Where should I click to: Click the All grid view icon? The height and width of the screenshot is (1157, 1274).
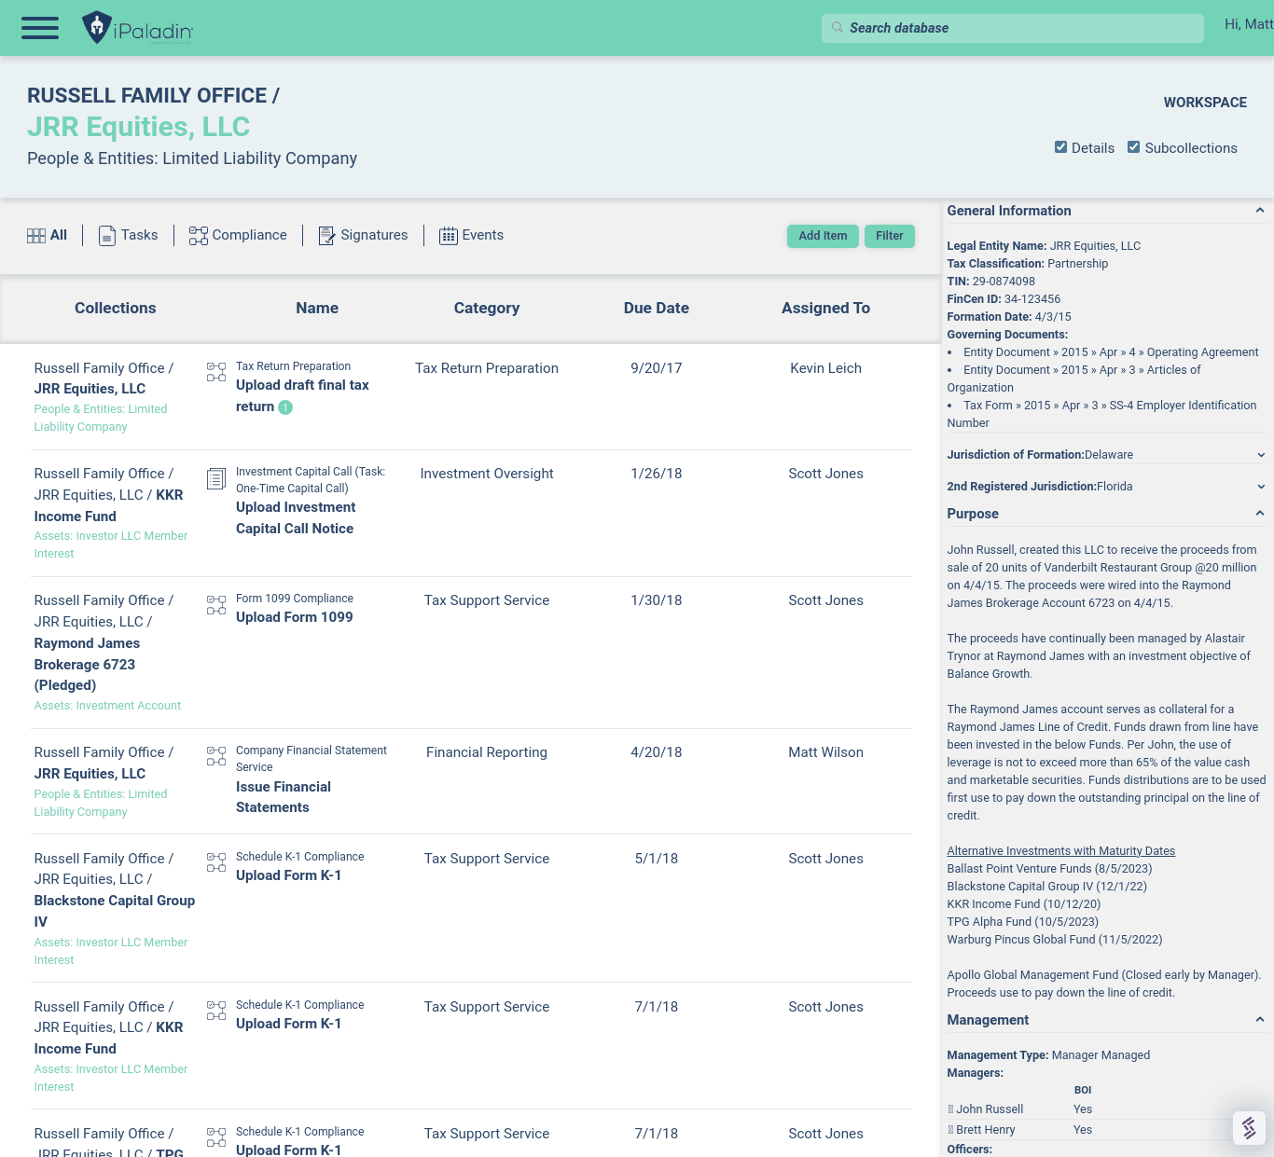click(x=36, y=236)
